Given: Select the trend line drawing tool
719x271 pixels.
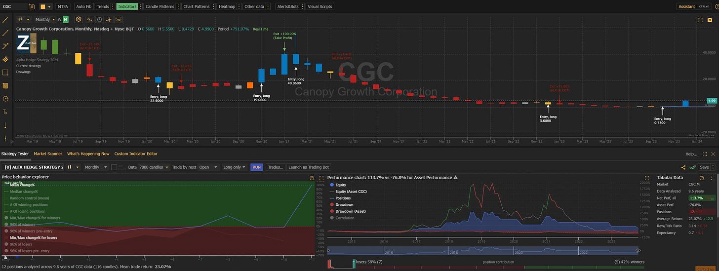Looking at the screenshot, I should tap(5, 20).
